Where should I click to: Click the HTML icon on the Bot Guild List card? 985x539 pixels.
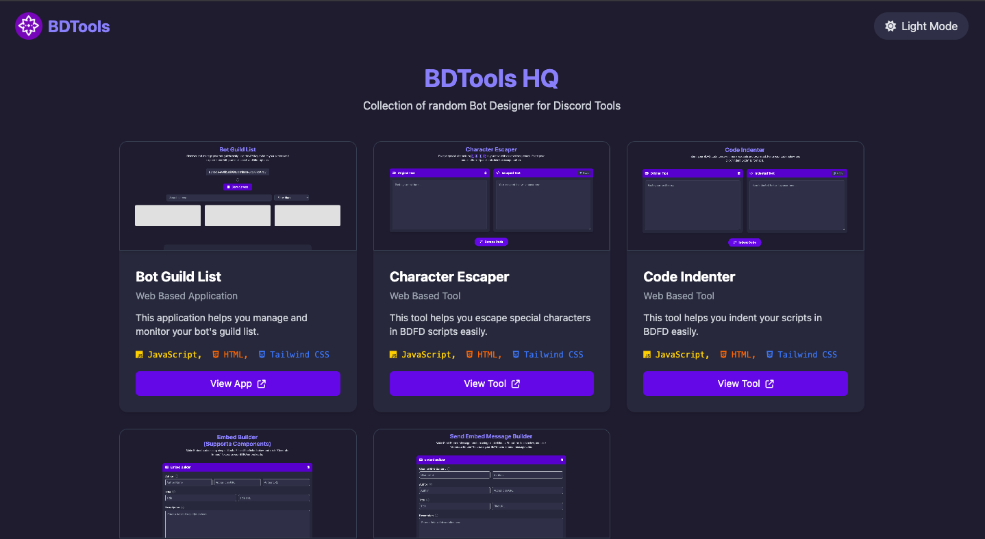pyautogui.click(x=214, y=354)
